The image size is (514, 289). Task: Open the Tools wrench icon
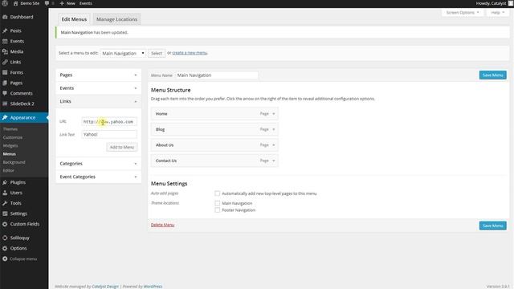5,203
